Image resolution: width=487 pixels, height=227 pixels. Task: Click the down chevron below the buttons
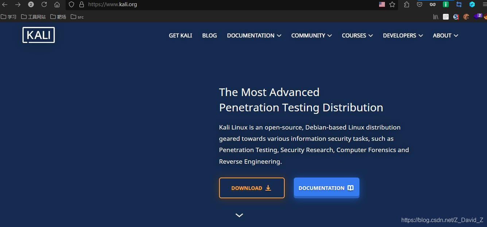tap(239, 215)
